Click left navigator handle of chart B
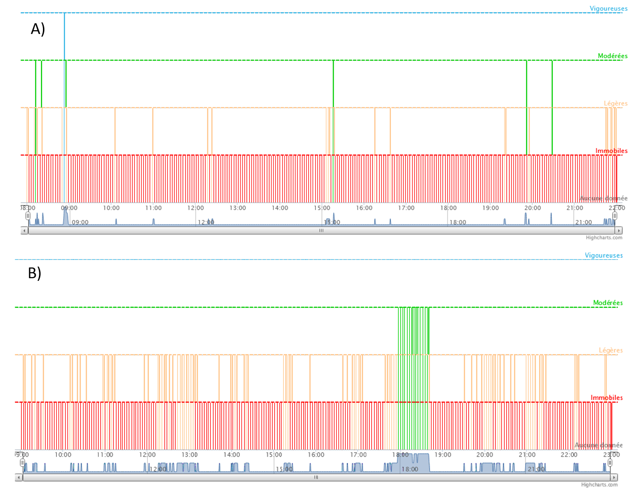The height and width of the screenshot is (492, 639). (x=22, y=463)
